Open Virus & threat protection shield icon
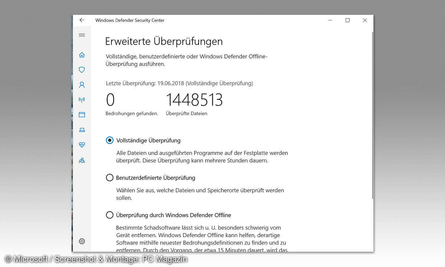 (82, 70)
